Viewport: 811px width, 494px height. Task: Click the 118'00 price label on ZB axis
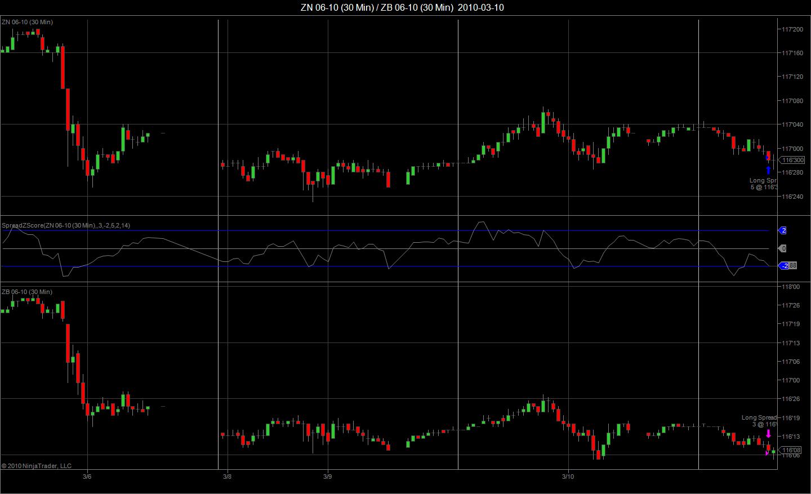point(791,287)
